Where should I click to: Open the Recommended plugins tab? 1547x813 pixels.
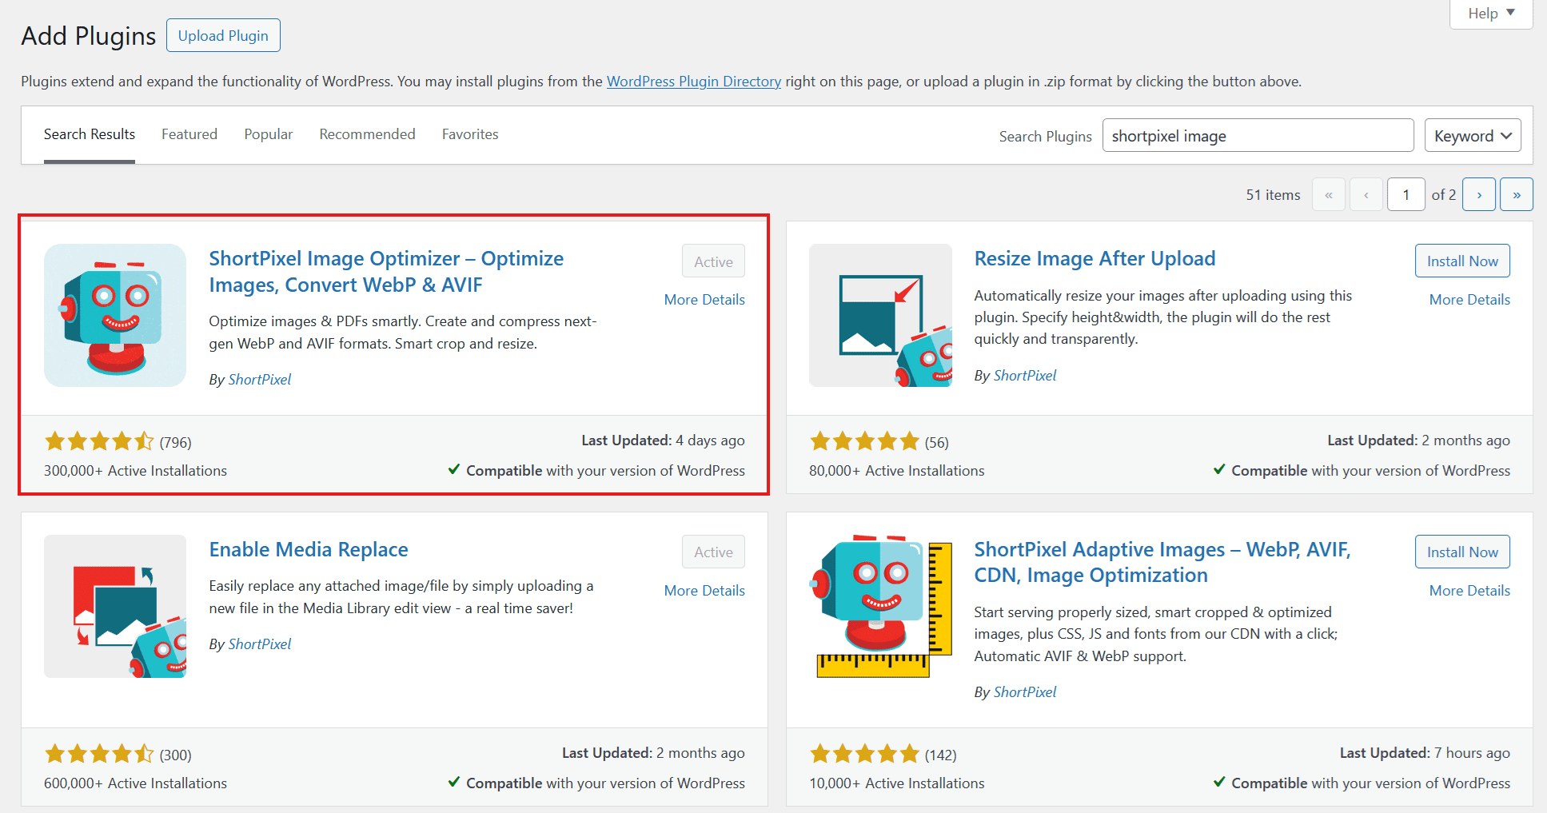(367, 134)
